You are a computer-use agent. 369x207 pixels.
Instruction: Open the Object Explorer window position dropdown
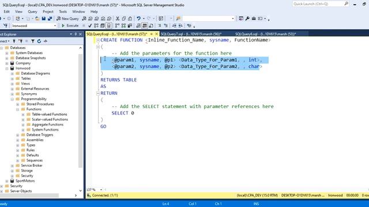(71, 34)
